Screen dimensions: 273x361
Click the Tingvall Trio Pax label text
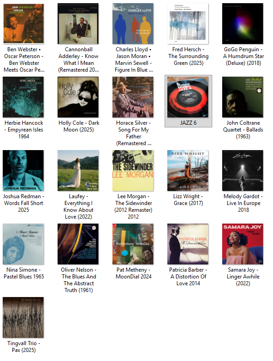24,346
